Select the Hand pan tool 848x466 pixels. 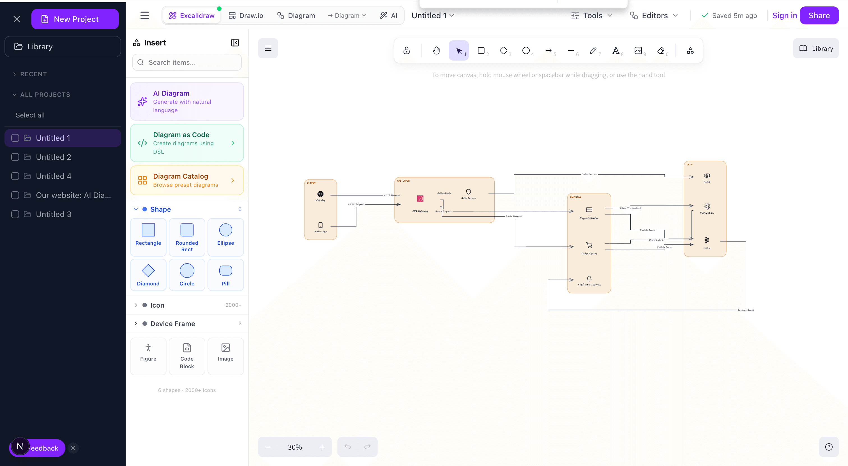click(436, 50)
